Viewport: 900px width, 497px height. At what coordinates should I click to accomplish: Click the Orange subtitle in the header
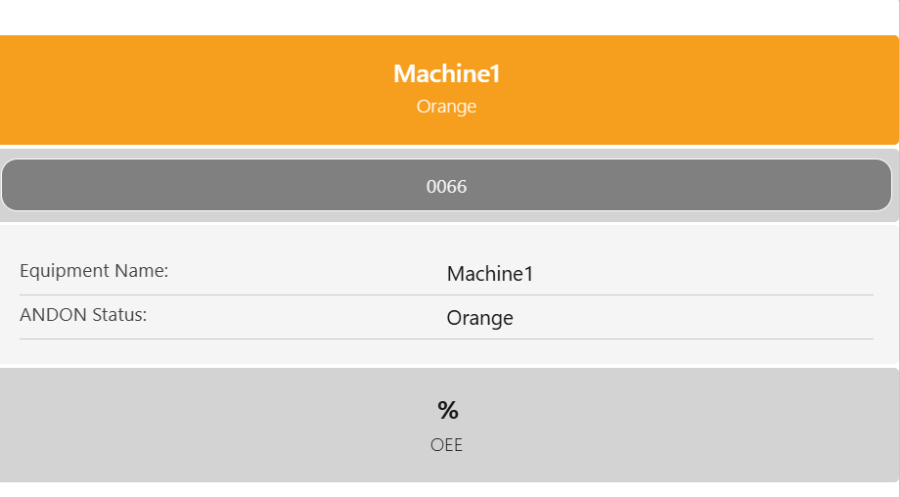[x=446, y=107]
